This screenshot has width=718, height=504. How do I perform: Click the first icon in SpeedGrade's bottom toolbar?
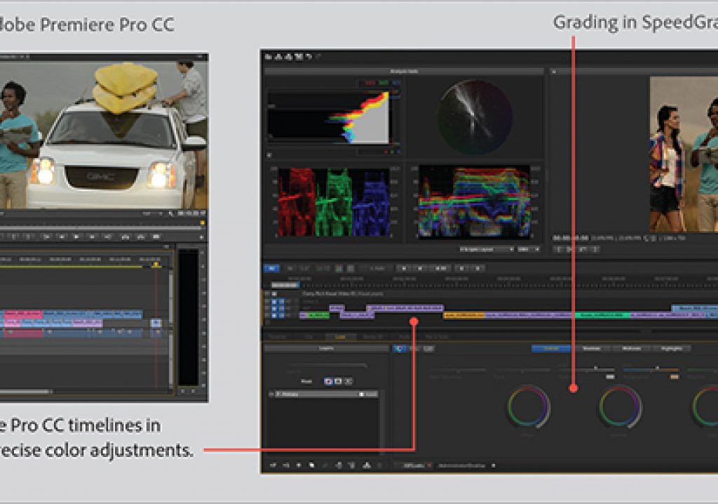point(273,465)
